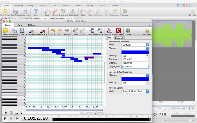Image resolution: width=197 pixels, height=123 pixels.
Task: Toggle the two-arrows icon right of the grid icon
Action: tap(17, 113)
